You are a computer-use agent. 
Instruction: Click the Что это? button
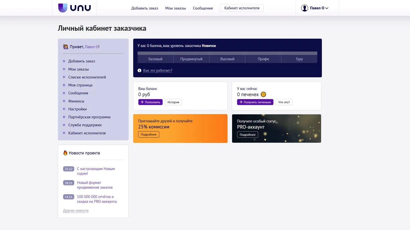tap(284, 102)
